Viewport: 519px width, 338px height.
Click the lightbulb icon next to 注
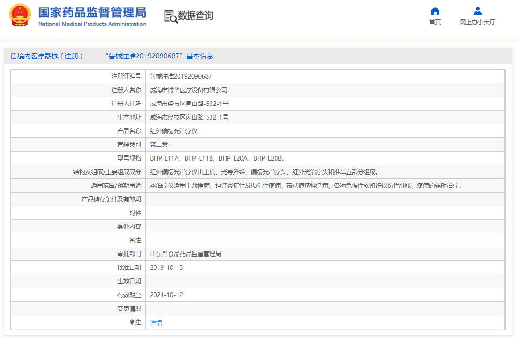point(132,322)
